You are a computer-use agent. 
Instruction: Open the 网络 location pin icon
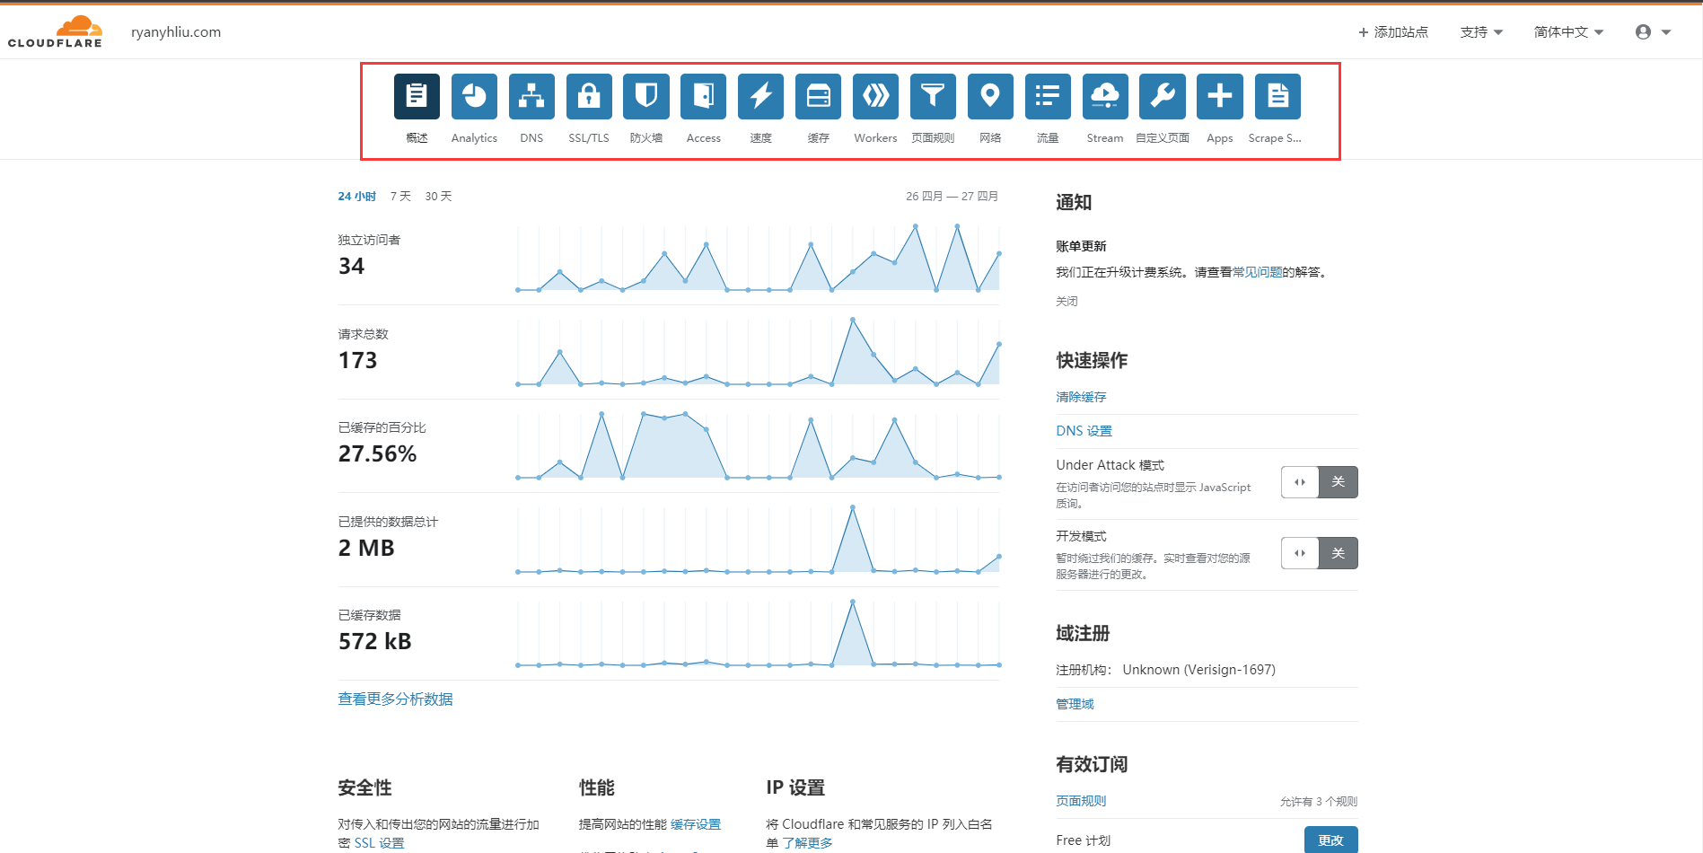(990, 96)
